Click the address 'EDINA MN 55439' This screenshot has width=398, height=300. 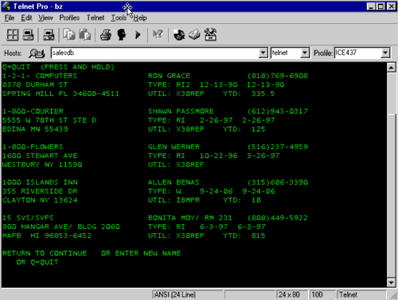(35, 129)
